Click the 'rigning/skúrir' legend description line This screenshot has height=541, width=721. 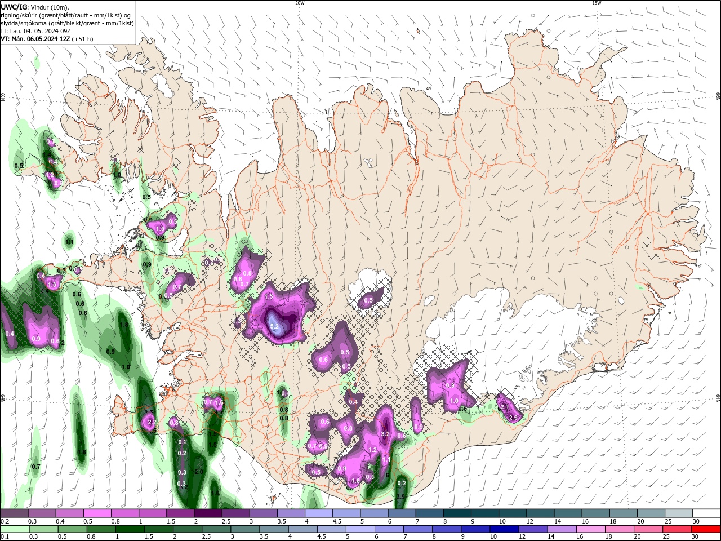tap(66, 15)
